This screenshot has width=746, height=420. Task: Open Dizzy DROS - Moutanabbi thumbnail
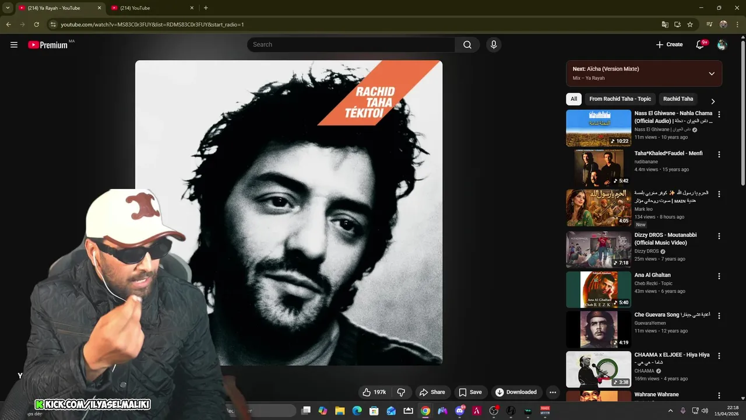tap(599, 250)
